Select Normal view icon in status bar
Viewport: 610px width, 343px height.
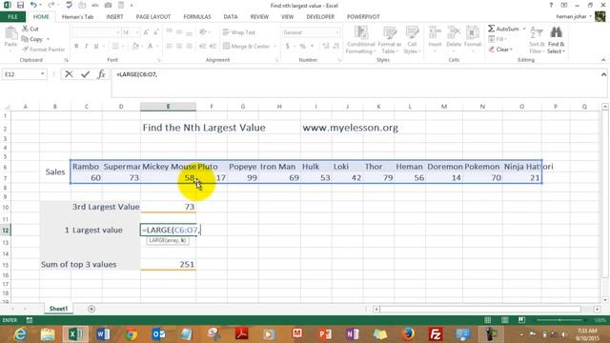click(x=488, y=320)
